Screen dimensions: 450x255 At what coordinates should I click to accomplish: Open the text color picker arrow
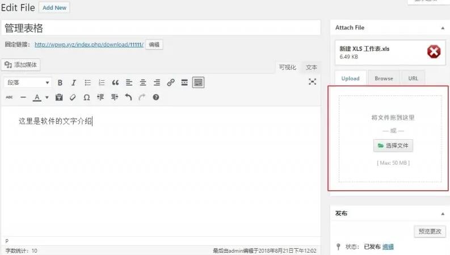coord(47,97)
